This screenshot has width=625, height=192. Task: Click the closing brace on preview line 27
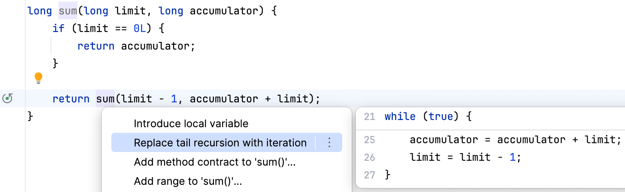tap(387, 174)
